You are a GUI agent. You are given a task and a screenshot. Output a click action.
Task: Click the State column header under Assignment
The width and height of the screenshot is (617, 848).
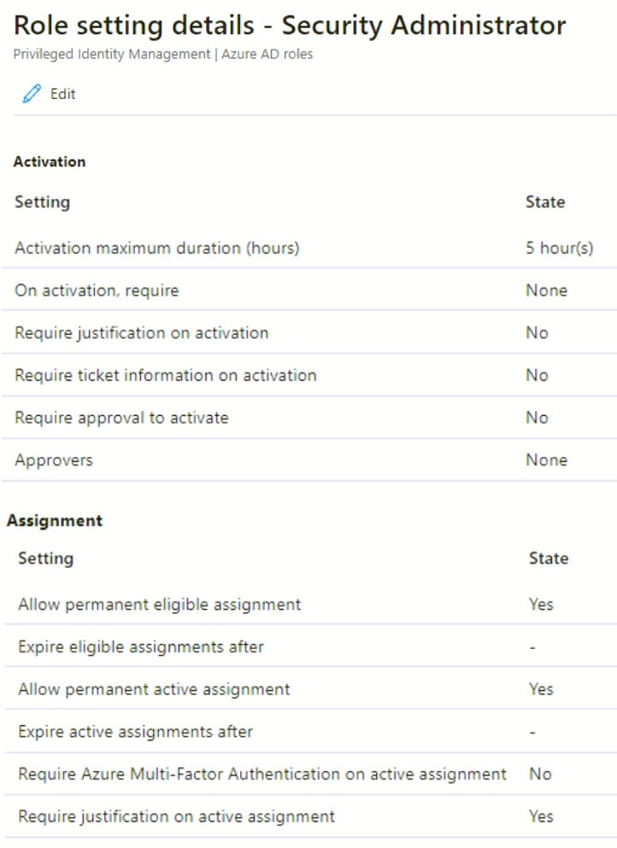548,559
